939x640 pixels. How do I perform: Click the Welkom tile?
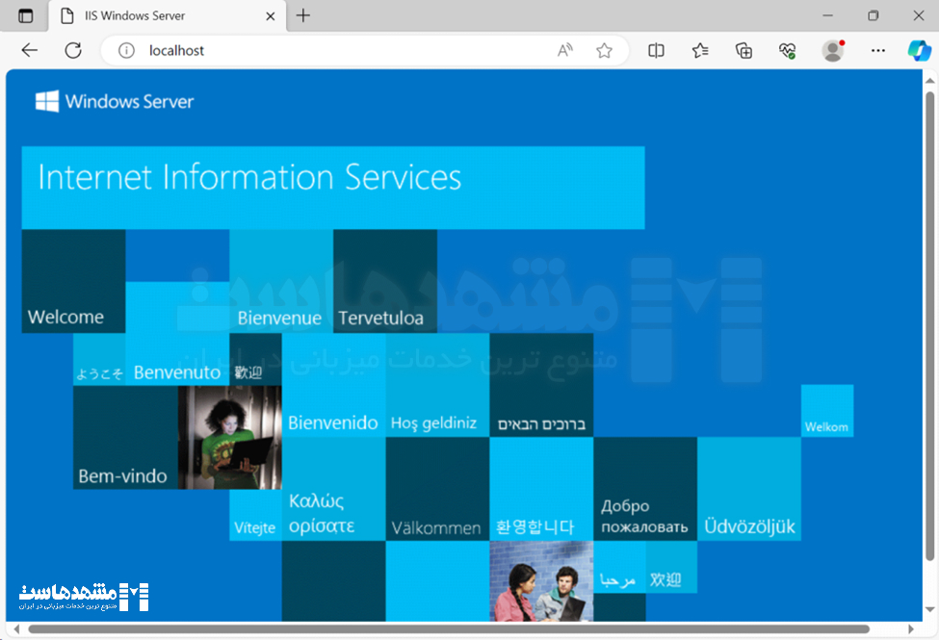point(827,411)
